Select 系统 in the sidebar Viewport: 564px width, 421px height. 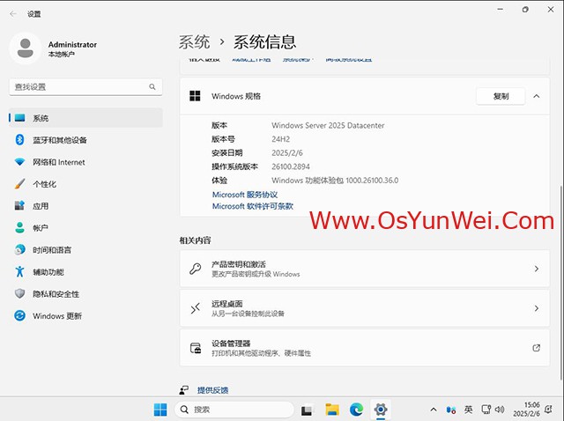point(86,118)
